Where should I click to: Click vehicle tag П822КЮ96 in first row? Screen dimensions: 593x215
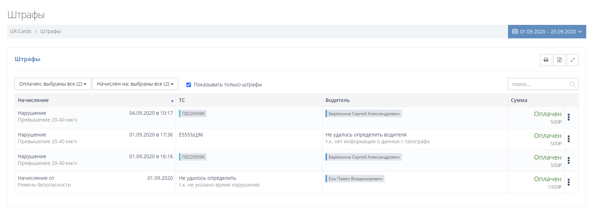click(193, 114)
